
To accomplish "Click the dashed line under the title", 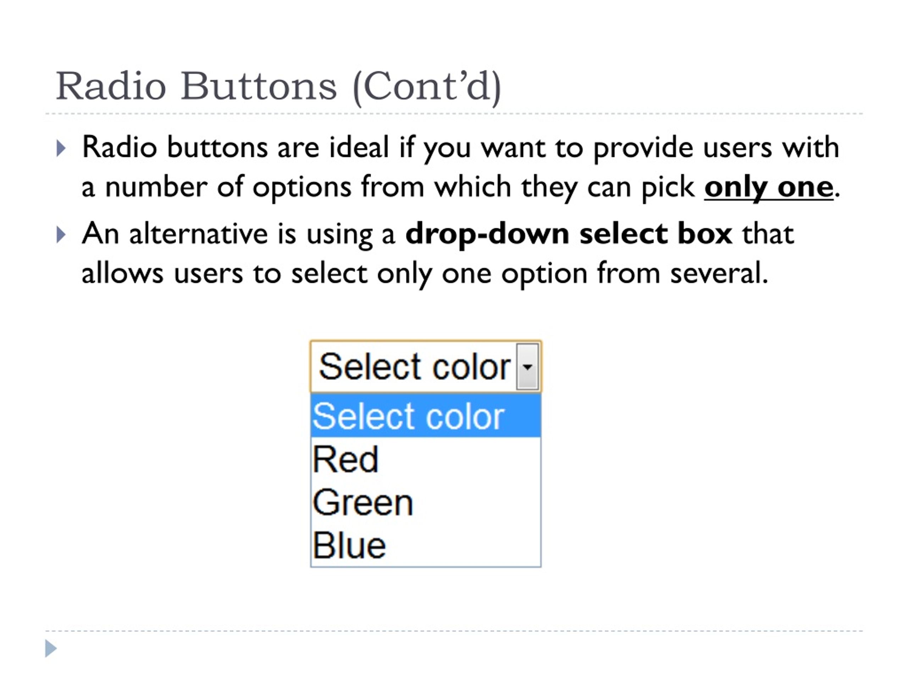I will 454,114.
